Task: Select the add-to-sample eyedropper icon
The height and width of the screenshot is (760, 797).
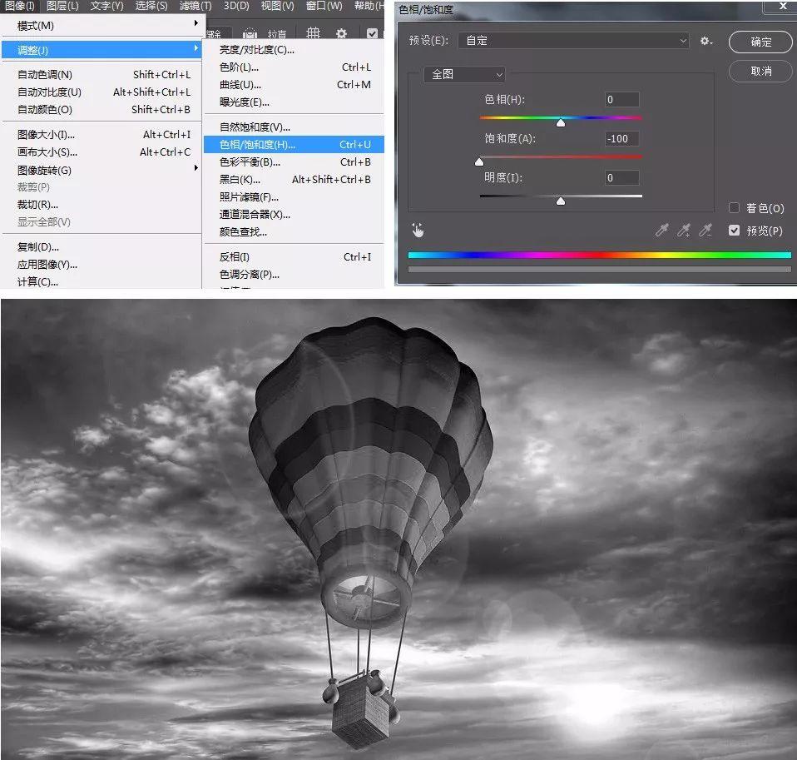Action: [684, 231]
